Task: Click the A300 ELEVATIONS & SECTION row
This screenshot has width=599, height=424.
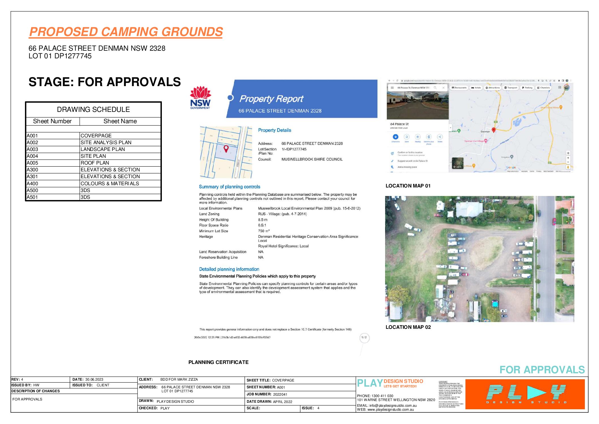Action: point(93,170)
